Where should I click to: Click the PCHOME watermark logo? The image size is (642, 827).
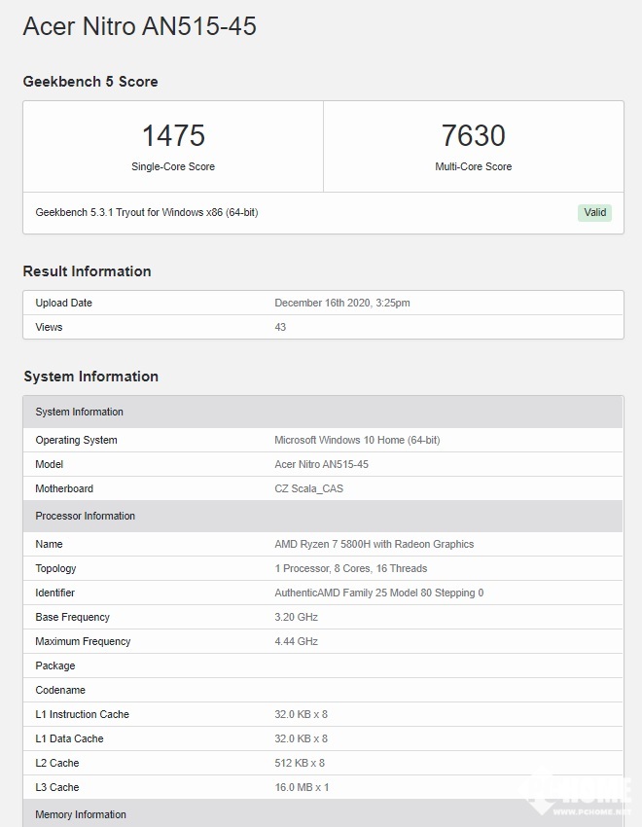point(582,794)
